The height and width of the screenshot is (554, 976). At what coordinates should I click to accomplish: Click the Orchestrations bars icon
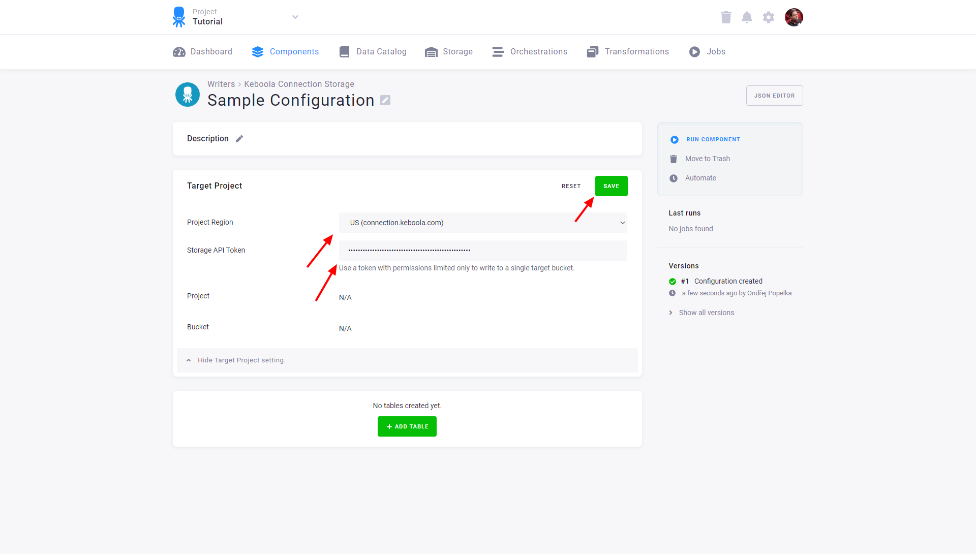pos(498,52)
